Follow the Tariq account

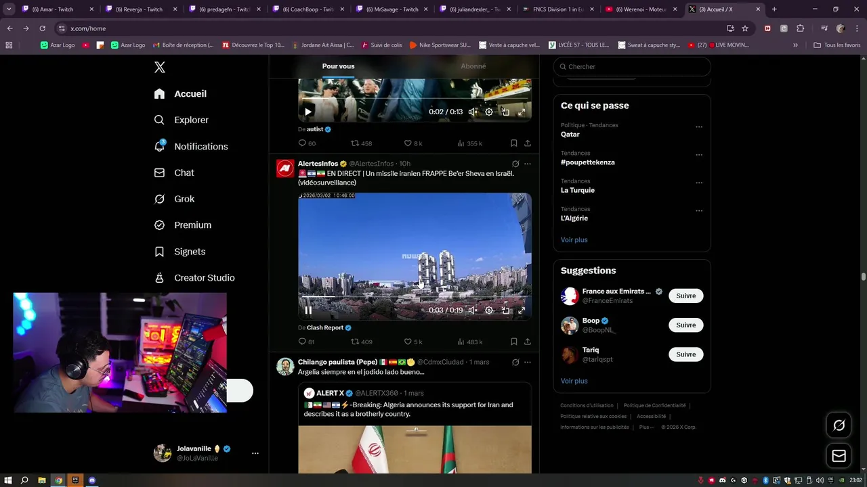[685, 354]
